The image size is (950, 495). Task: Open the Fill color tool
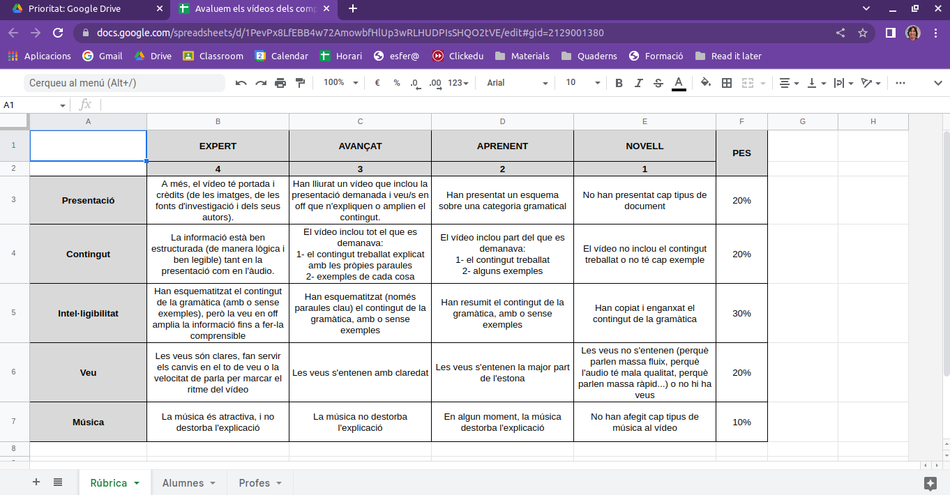tap(705, 82)
